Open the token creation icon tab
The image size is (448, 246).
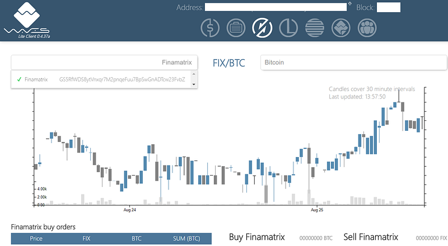341,28
